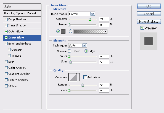Image resolution: width=164 pixels, height=113 pixels.
Task: Tick the Texture sub-option checkbox
Action: [x=9, y=56]
